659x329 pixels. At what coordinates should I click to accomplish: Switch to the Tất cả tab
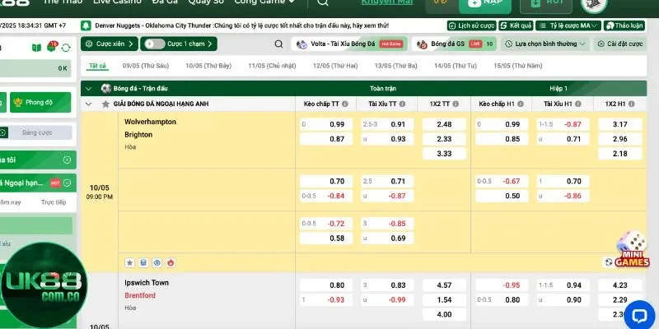click(x=97, y=65)
